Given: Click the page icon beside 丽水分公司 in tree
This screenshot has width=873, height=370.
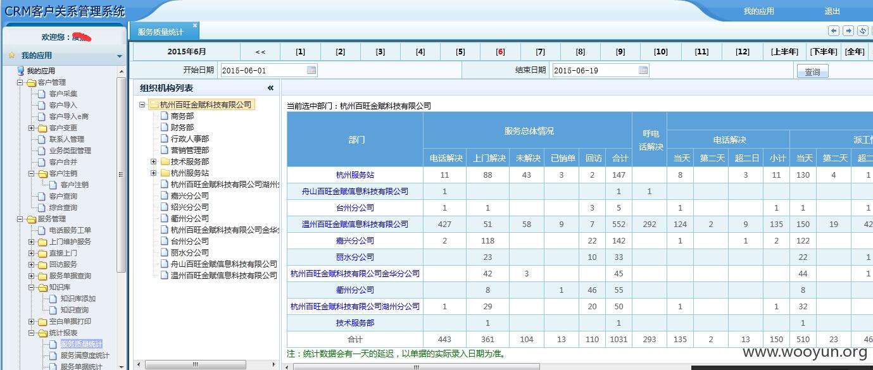Looking at the screenshot, I should click(x=165, y=253).
